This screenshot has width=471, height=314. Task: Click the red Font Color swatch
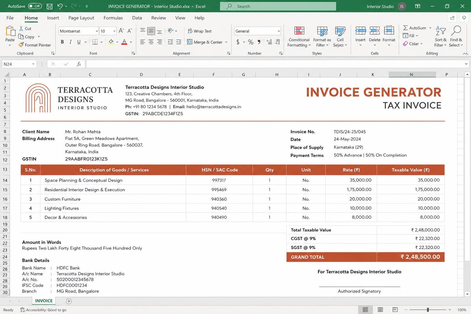[x=124, y=42]
